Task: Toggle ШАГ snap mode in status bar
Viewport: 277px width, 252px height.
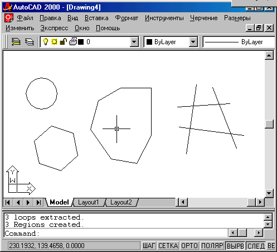Action: tap(149, 246)
